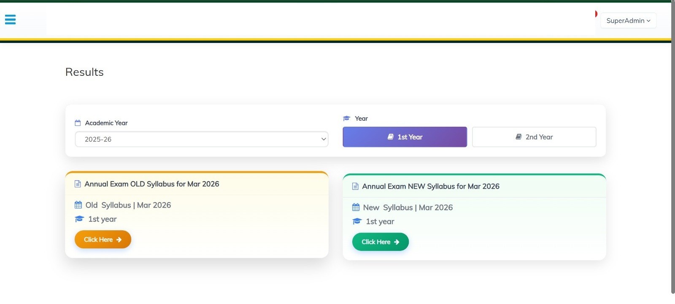Click the calendar icon next to Old Syllabus | Mar 2026
This screenshot has width=675, height=304.
tap(78, 205)
